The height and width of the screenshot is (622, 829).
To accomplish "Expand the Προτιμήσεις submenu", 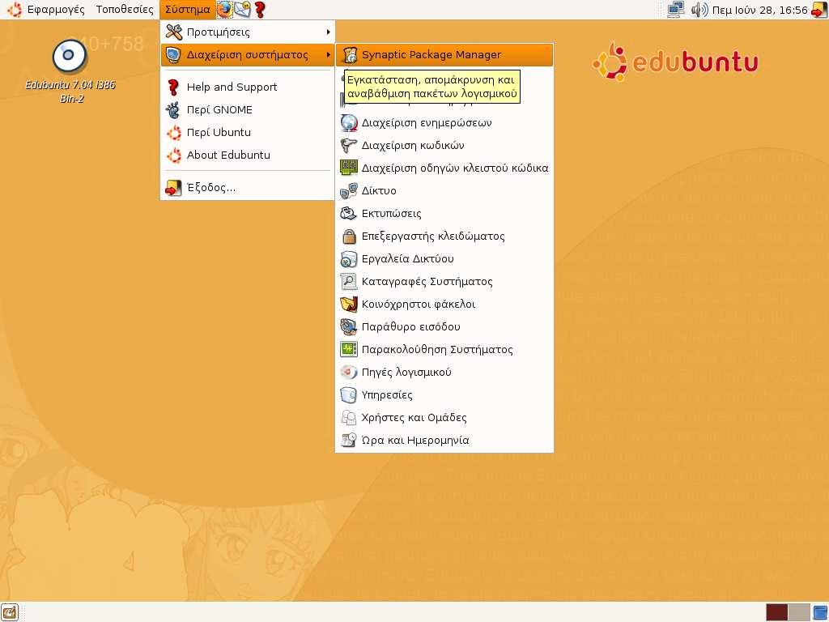I will pyautogui.click(x=248, y=32).
